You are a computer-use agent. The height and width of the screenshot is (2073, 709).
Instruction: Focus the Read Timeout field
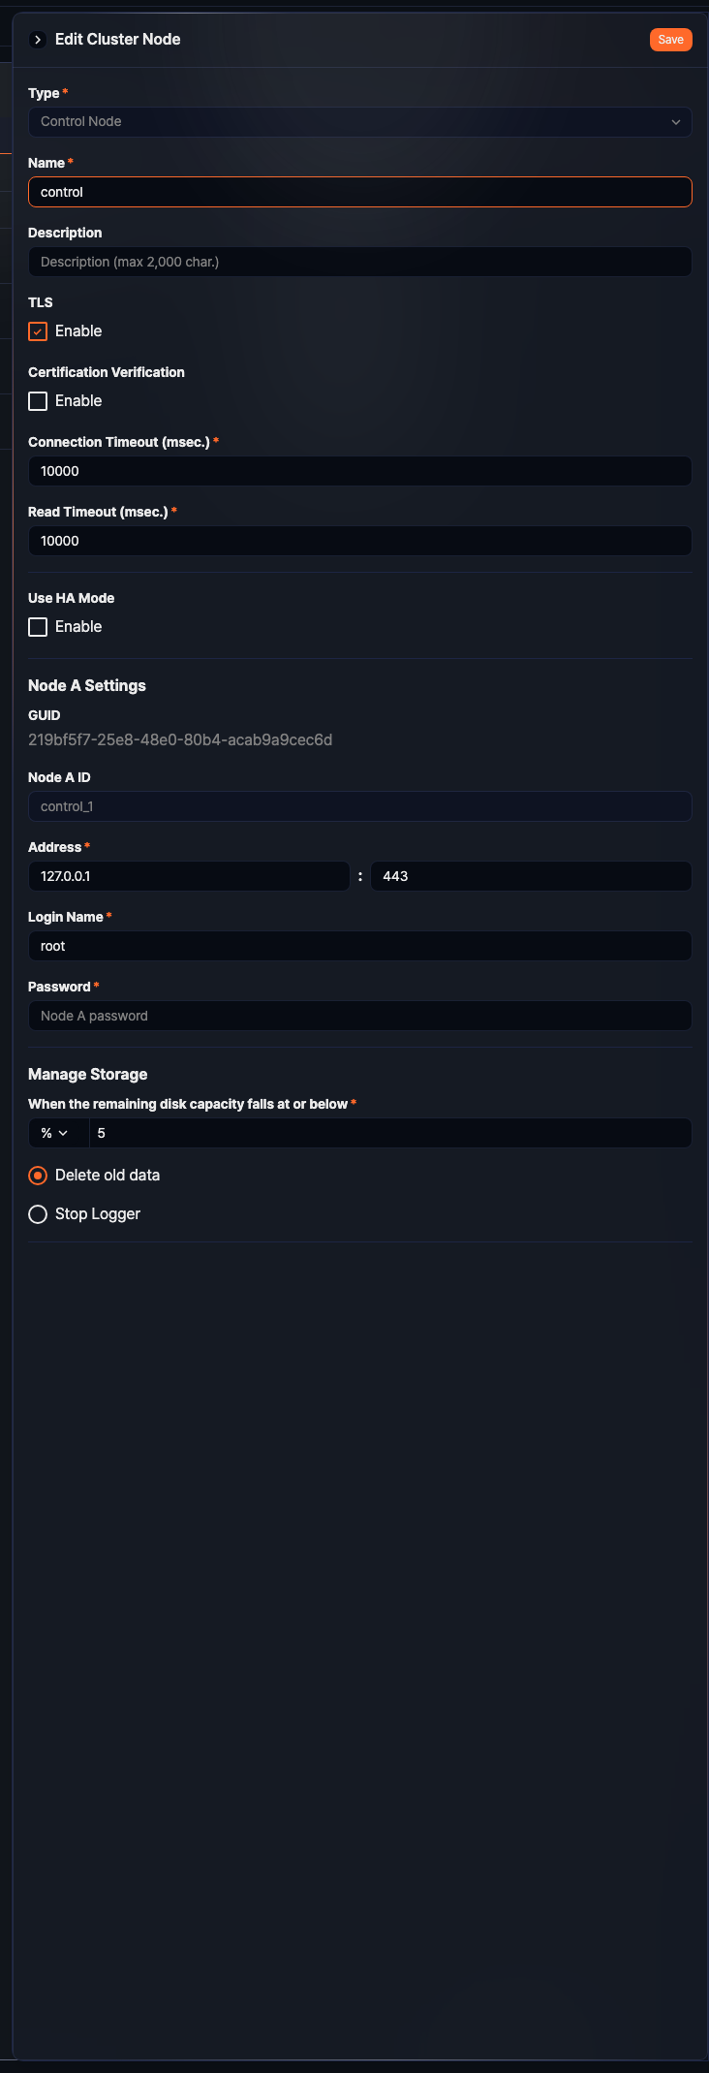(359, 541)
